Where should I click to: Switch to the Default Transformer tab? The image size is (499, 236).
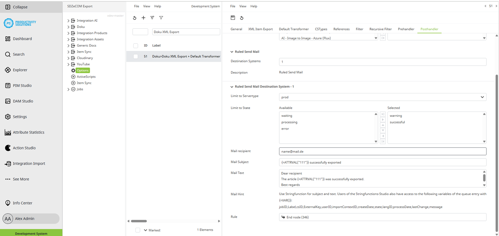coord(294,29)
